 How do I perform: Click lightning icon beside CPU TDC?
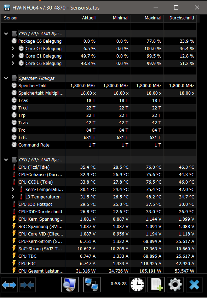point(14,256)
